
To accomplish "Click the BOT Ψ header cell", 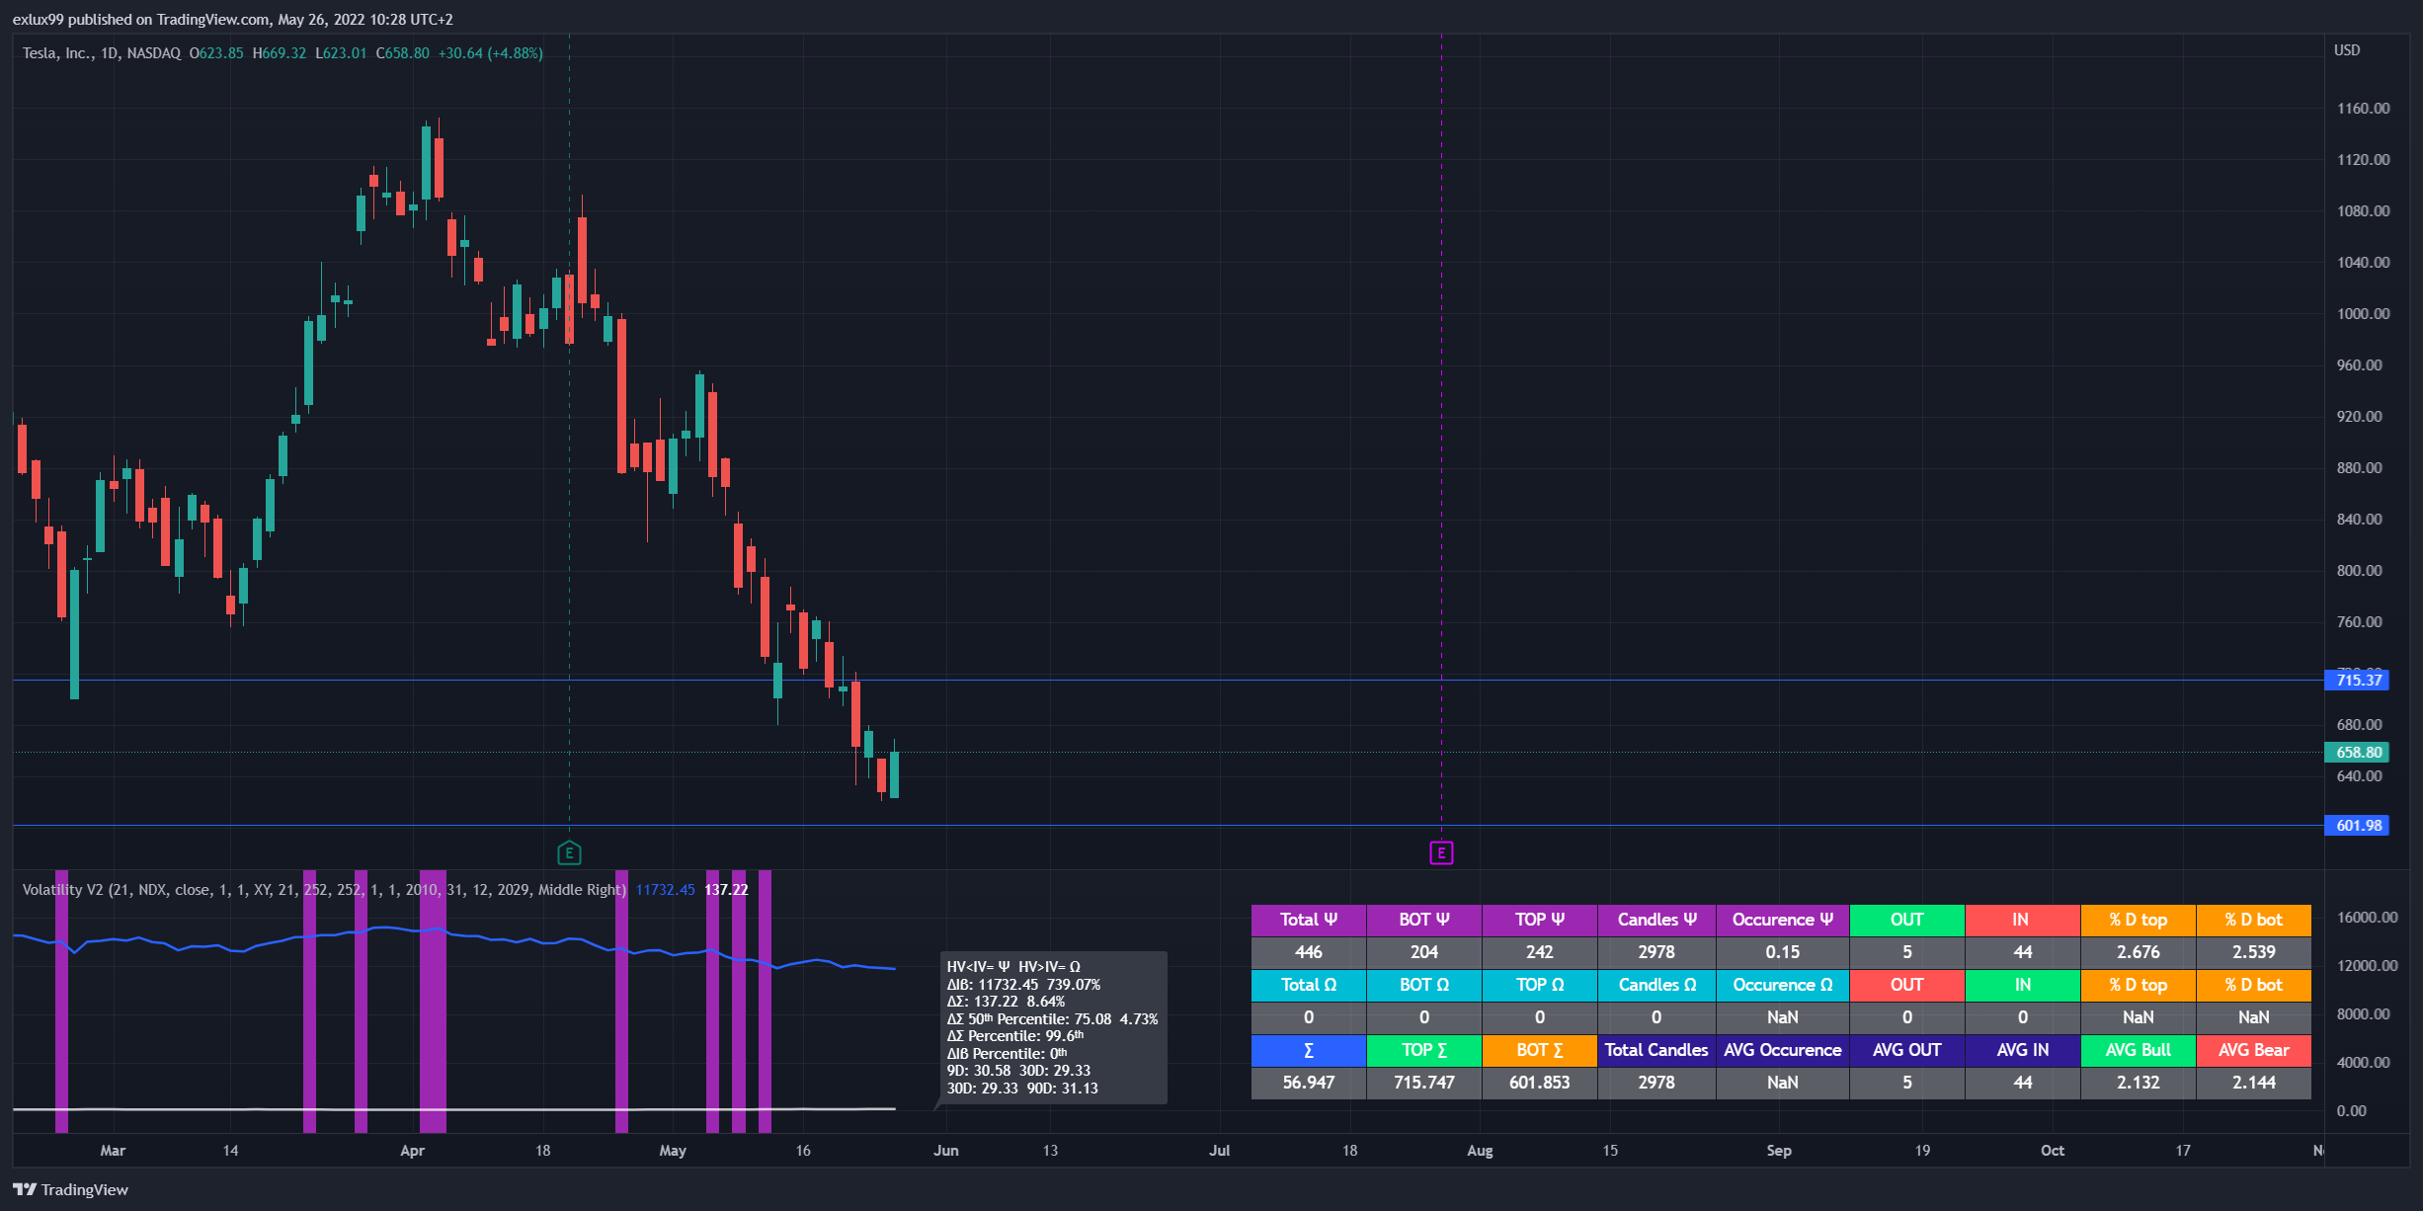I will click(1424, 920).
